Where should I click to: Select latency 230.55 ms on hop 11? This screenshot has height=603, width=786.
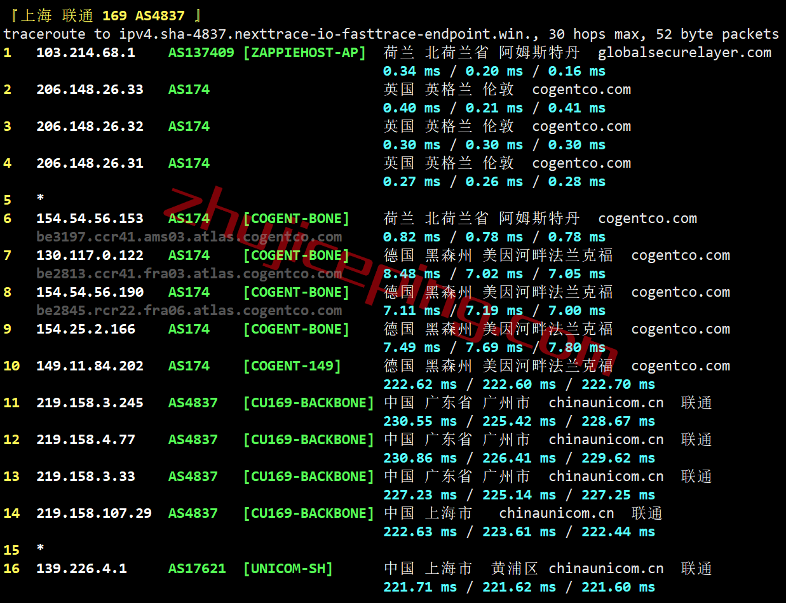point(420,421)
